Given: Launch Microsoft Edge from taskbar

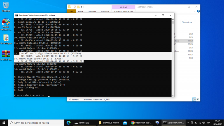Looking at the screenshot, I should coord(69,123).
